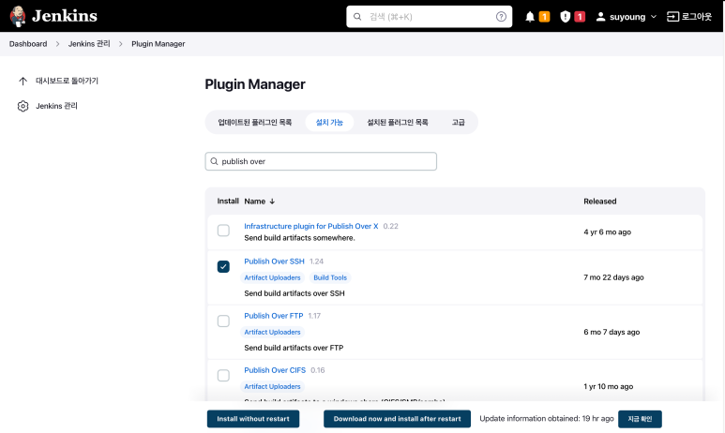Click version 1.24 next to Publish Over SSH
The height and width of the screenshot is (433, 725).
(x=317, y=261)
